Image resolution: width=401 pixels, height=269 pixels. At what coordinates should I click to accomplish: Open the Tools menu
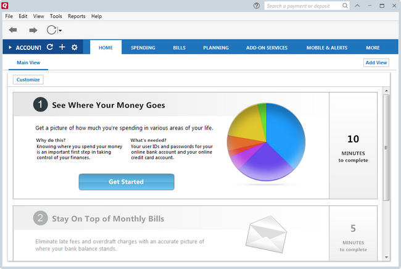click(56, 16)
